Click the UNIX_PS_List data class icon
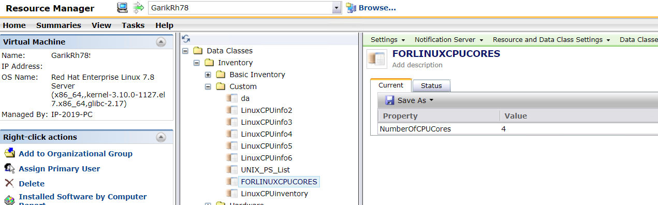This screenshot has height=205, width=658. (232, 170)
